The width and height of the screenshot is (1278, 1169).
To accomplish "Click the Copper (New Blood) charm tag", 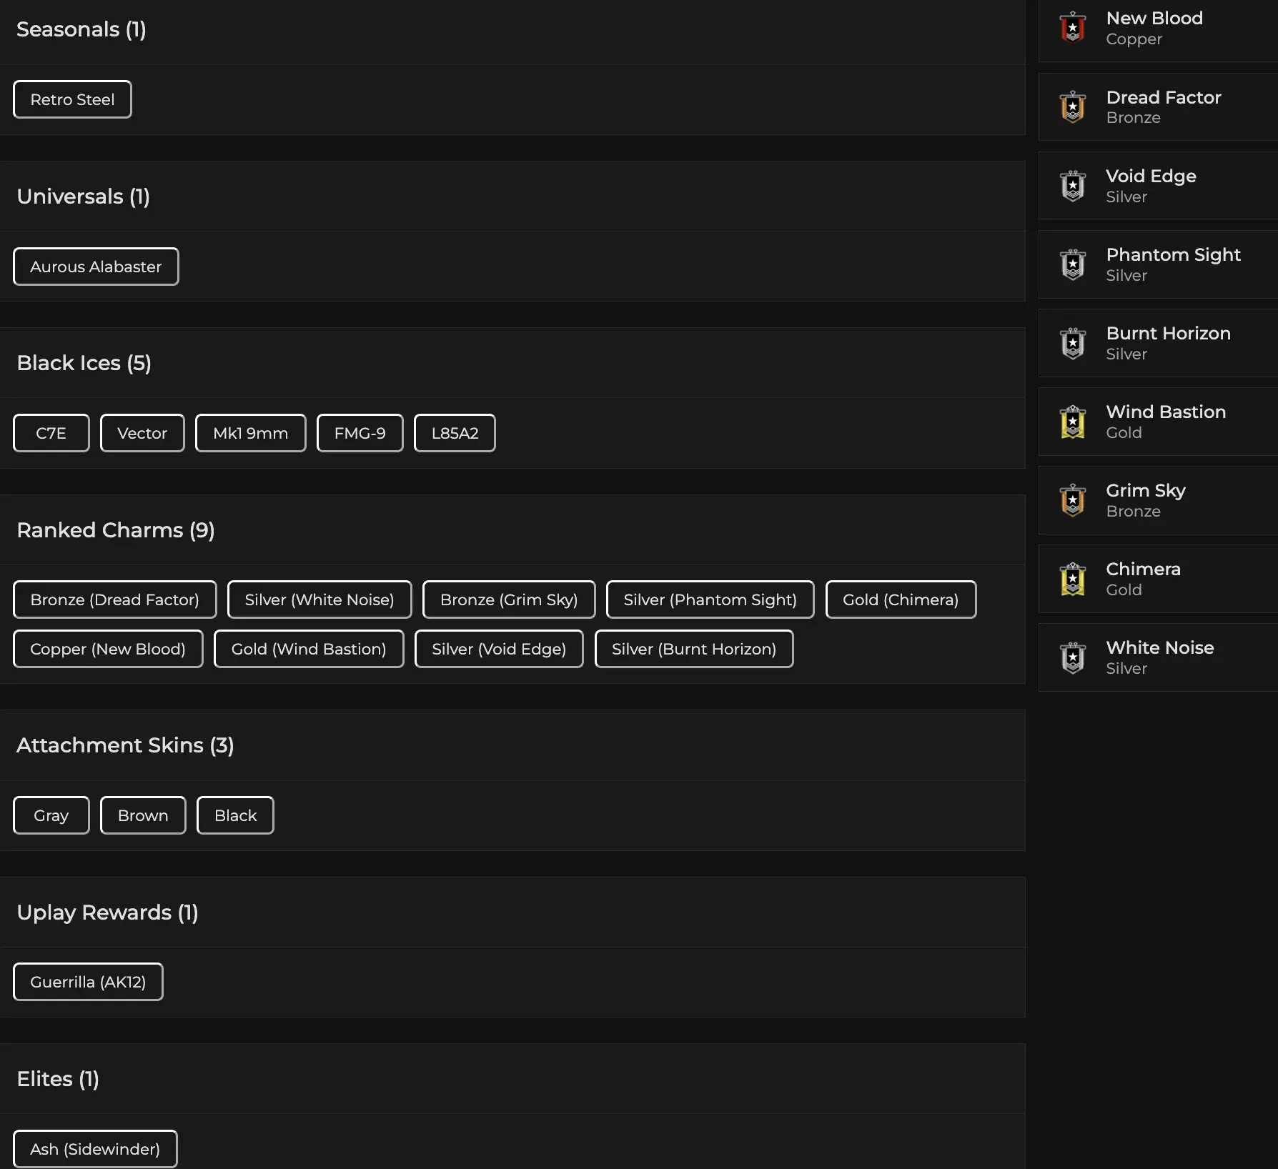I will click(x=108, y=649).
